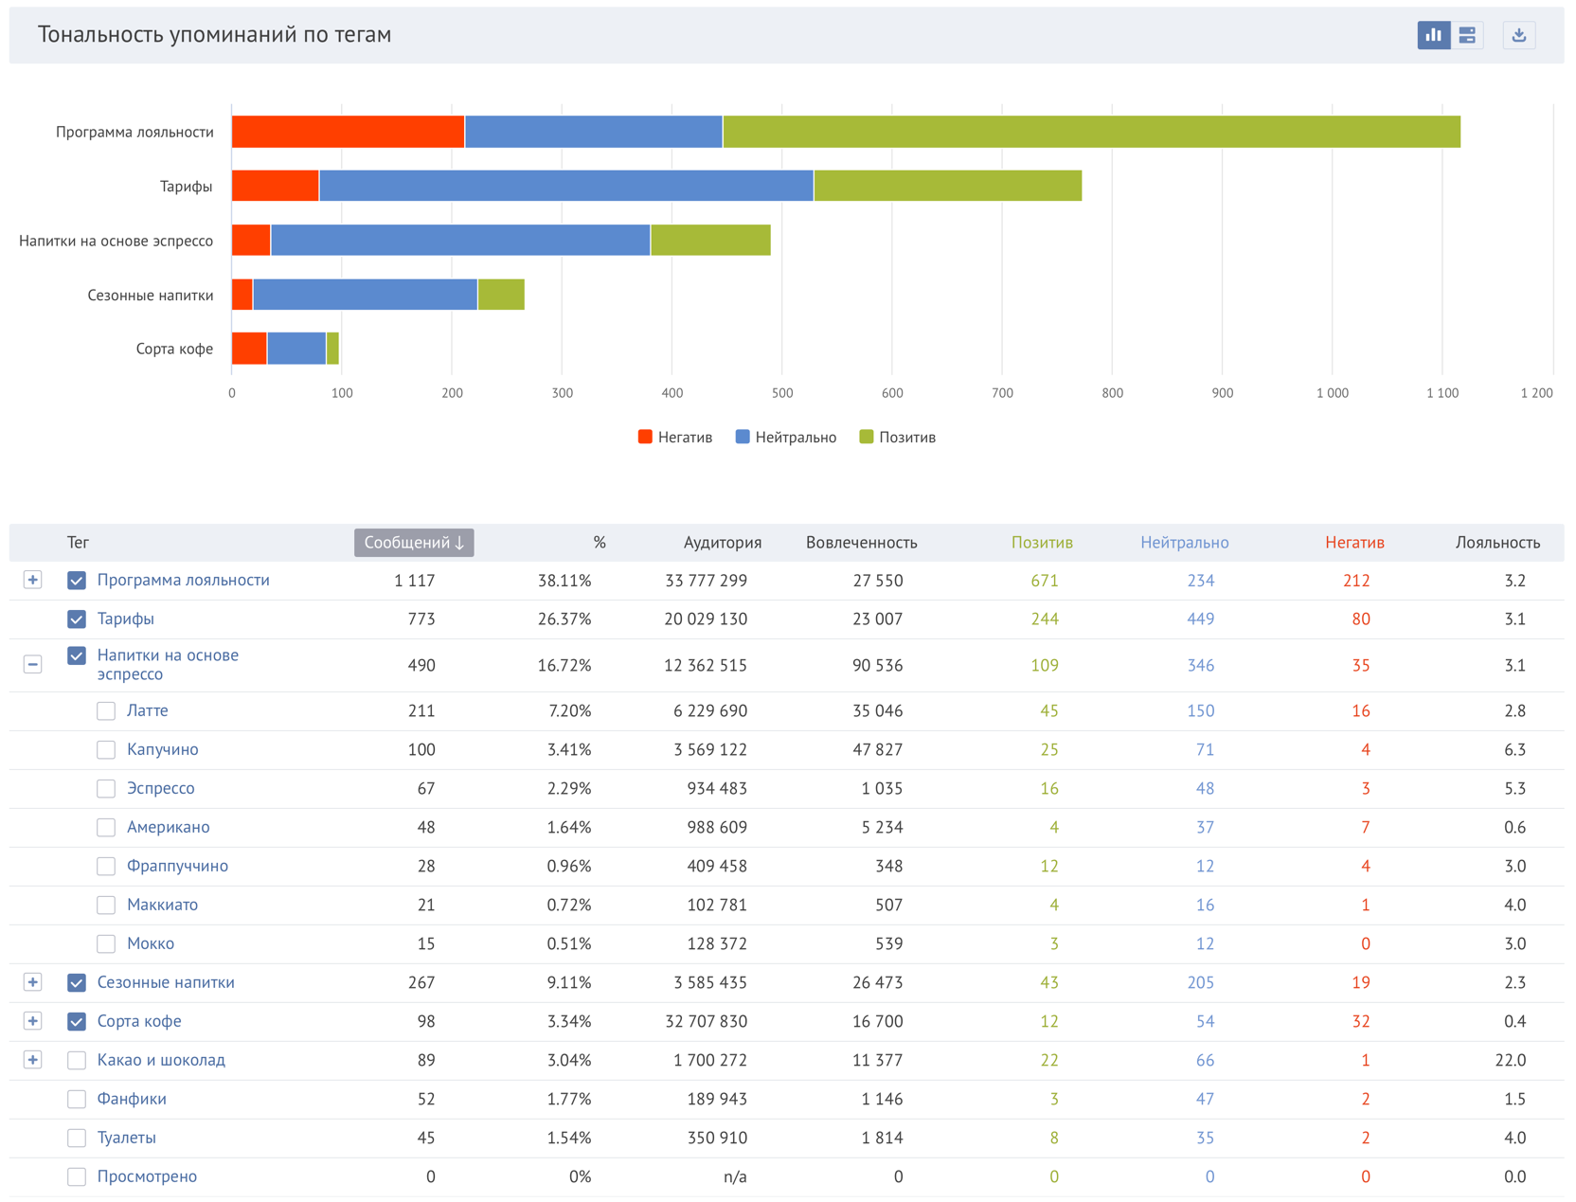Viewport: 1576px width, 1202px height.
Task: Uncheck the Тарифы tag checkbox
Action: pyautogui.click(x=77, y=619)
